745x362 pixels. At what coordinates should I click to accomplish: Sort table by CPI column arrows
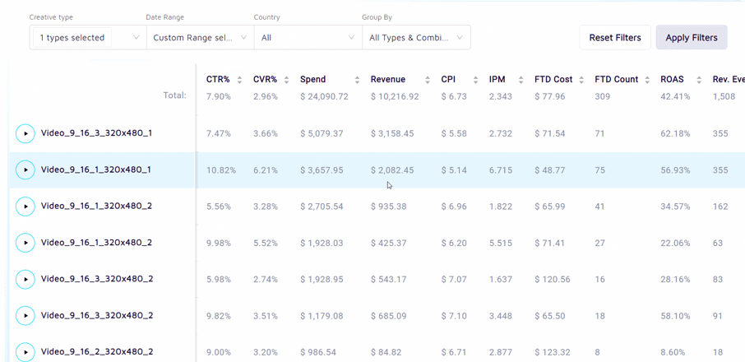475,80
